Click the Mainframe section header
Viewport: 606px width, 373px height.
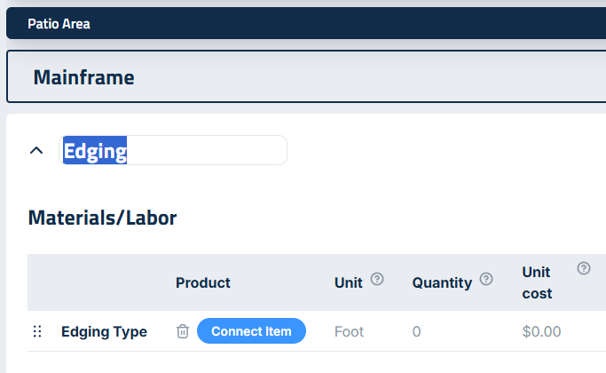83,77
